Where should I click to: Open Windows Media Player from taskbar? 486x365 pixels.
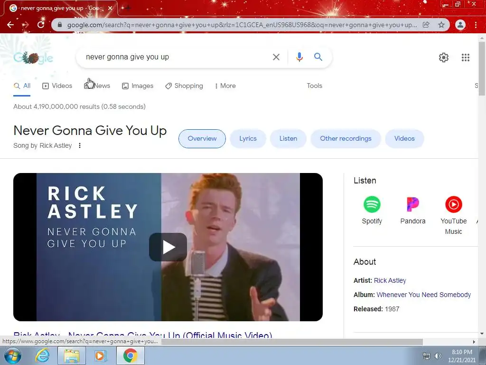click(101, 355)
